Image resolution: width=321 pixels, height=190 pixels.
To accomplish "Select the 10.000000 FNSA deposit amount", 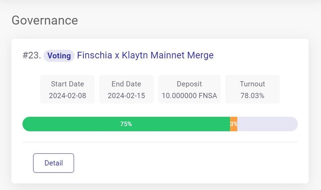I will 189,95.
